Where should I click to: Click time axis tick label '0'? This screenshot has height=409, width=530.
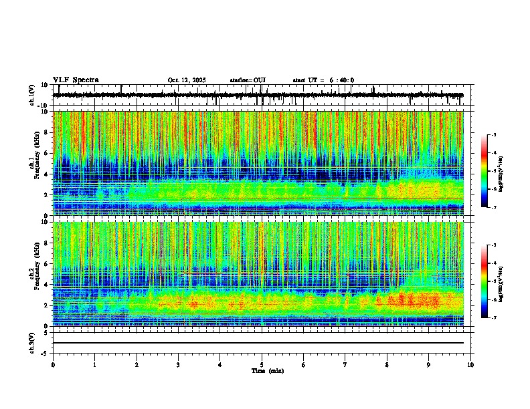(x=53, y=365)
